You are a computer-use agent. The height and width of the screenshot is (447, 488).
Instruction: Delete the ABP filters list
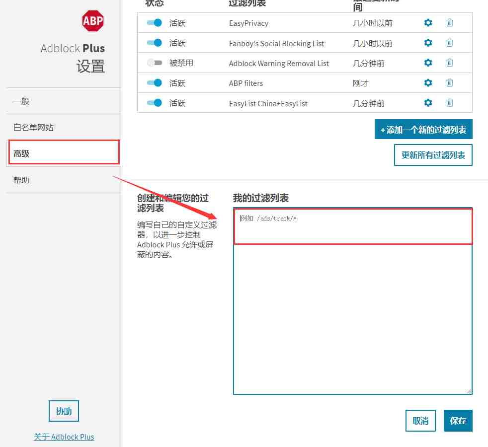click(449, 83)
